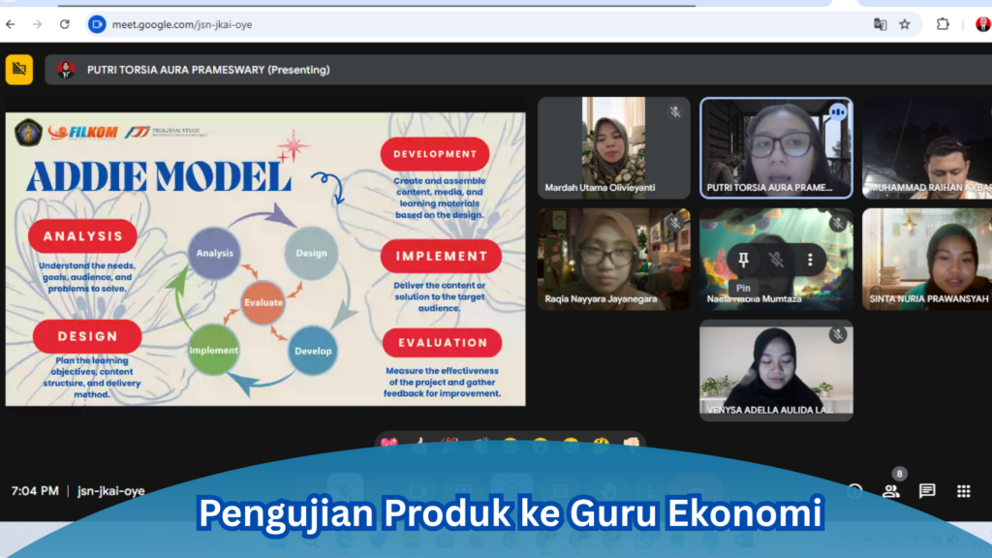Click the yellow stop-presentation icon
The image size is (992, 558).
[x=18, y=69]
